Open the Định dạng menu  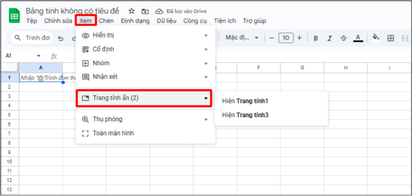(135, 21)
